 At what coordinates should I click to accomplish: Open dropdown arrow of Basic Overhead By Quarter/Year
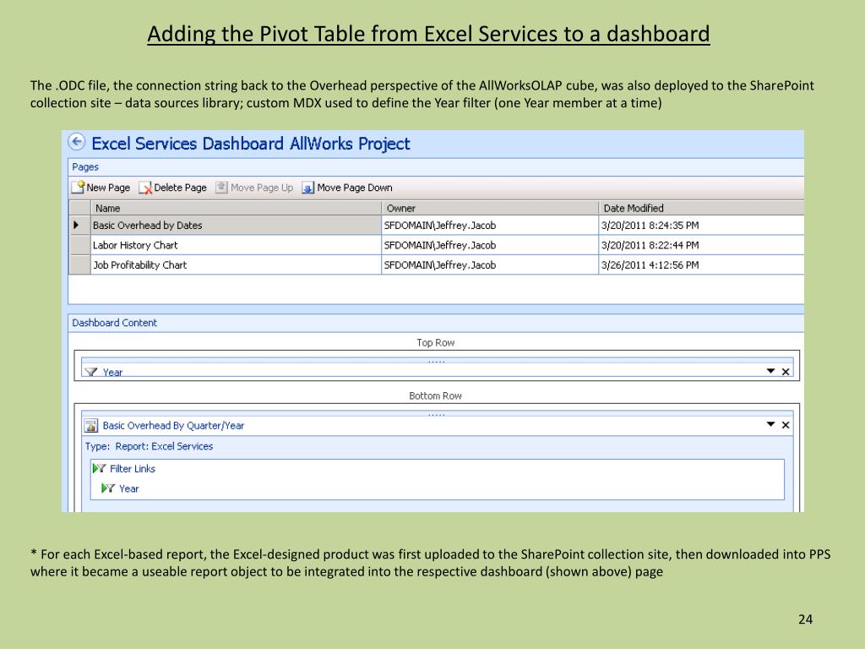pos(770,424)
